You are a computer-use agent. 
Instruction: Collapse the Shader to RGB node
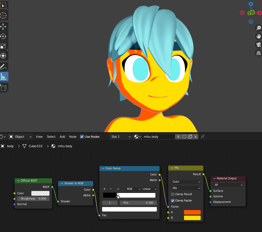coord(62,183)
